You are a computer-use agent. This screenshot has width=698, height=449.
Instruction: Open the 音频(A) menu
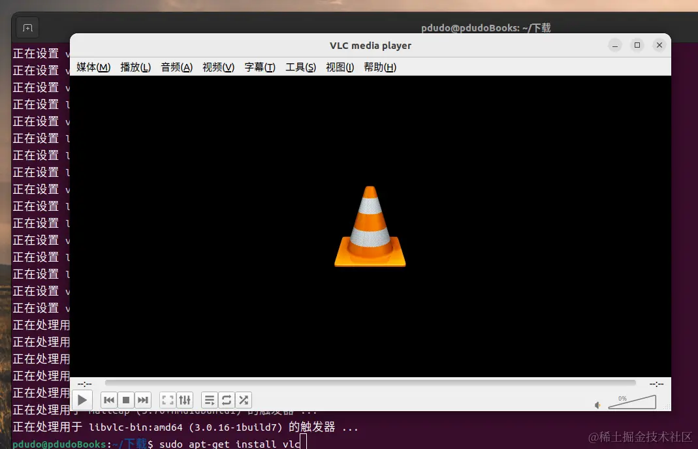[x=177, y=67]
